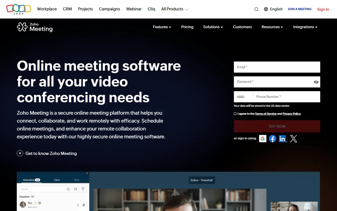The image size is (337, 211).
Task: Sign in using Google icon
Action: point(263,139)
